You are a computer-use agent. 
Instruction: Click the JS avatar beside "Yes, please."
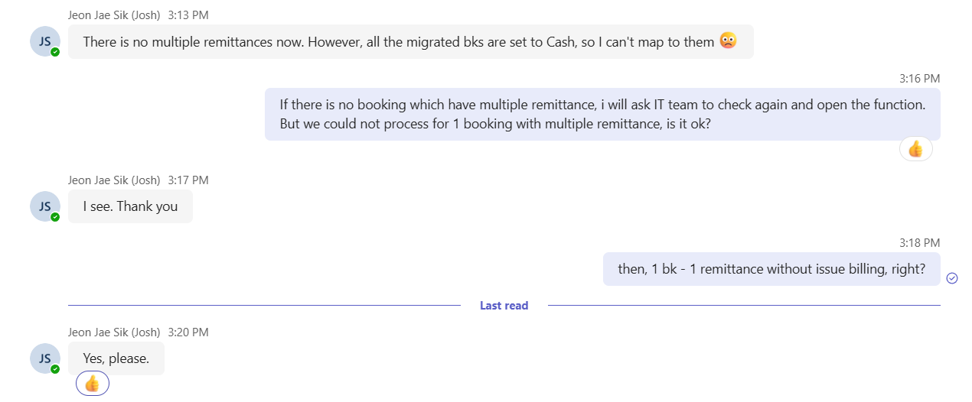[x=44, y=358]
